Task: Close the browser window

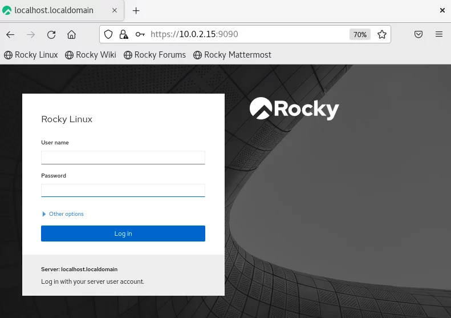Action: click(x=442, y=10)
